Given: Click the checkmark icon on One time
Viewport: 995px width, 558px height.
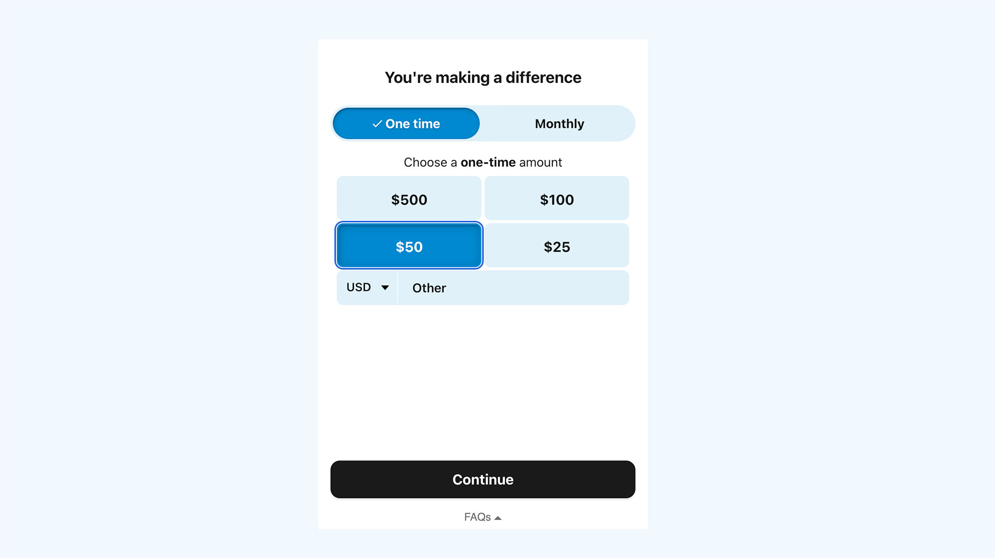Looking at the screenshot, I should 377,124.
